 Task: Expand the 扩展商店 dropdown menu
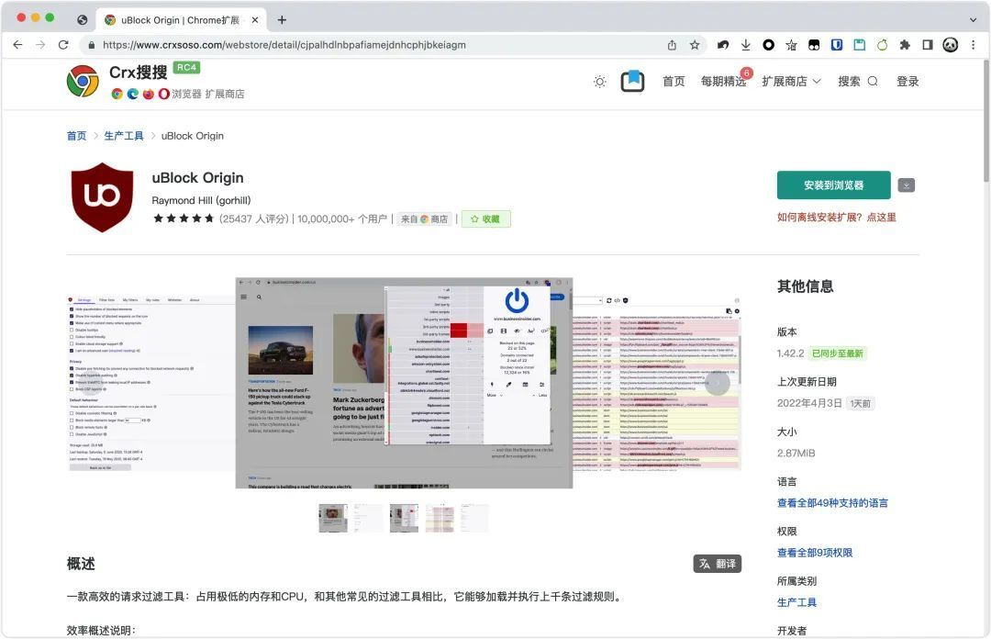[x=791, y=82]
